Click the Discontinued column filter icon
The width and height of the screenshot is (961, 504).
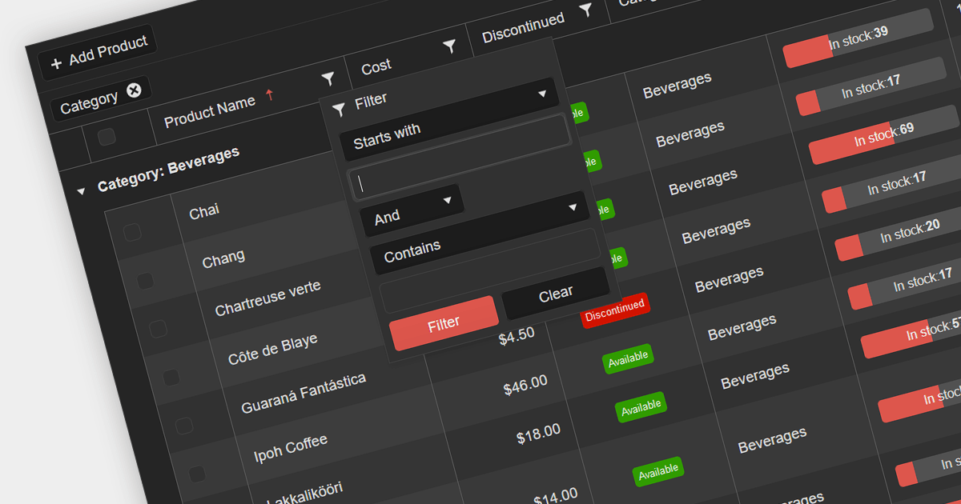click(586, 10)
